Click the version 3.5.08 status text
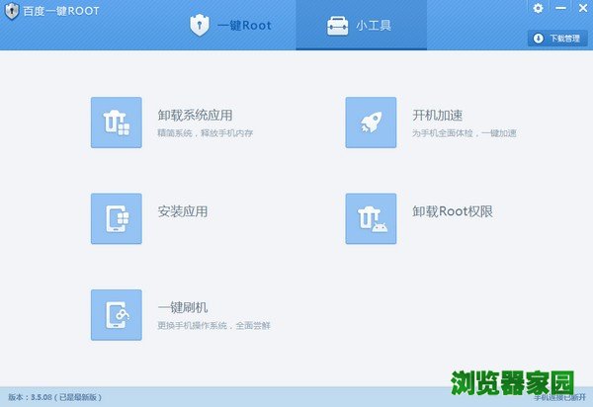This screenshot has height=407, width=593. (52, 397)
